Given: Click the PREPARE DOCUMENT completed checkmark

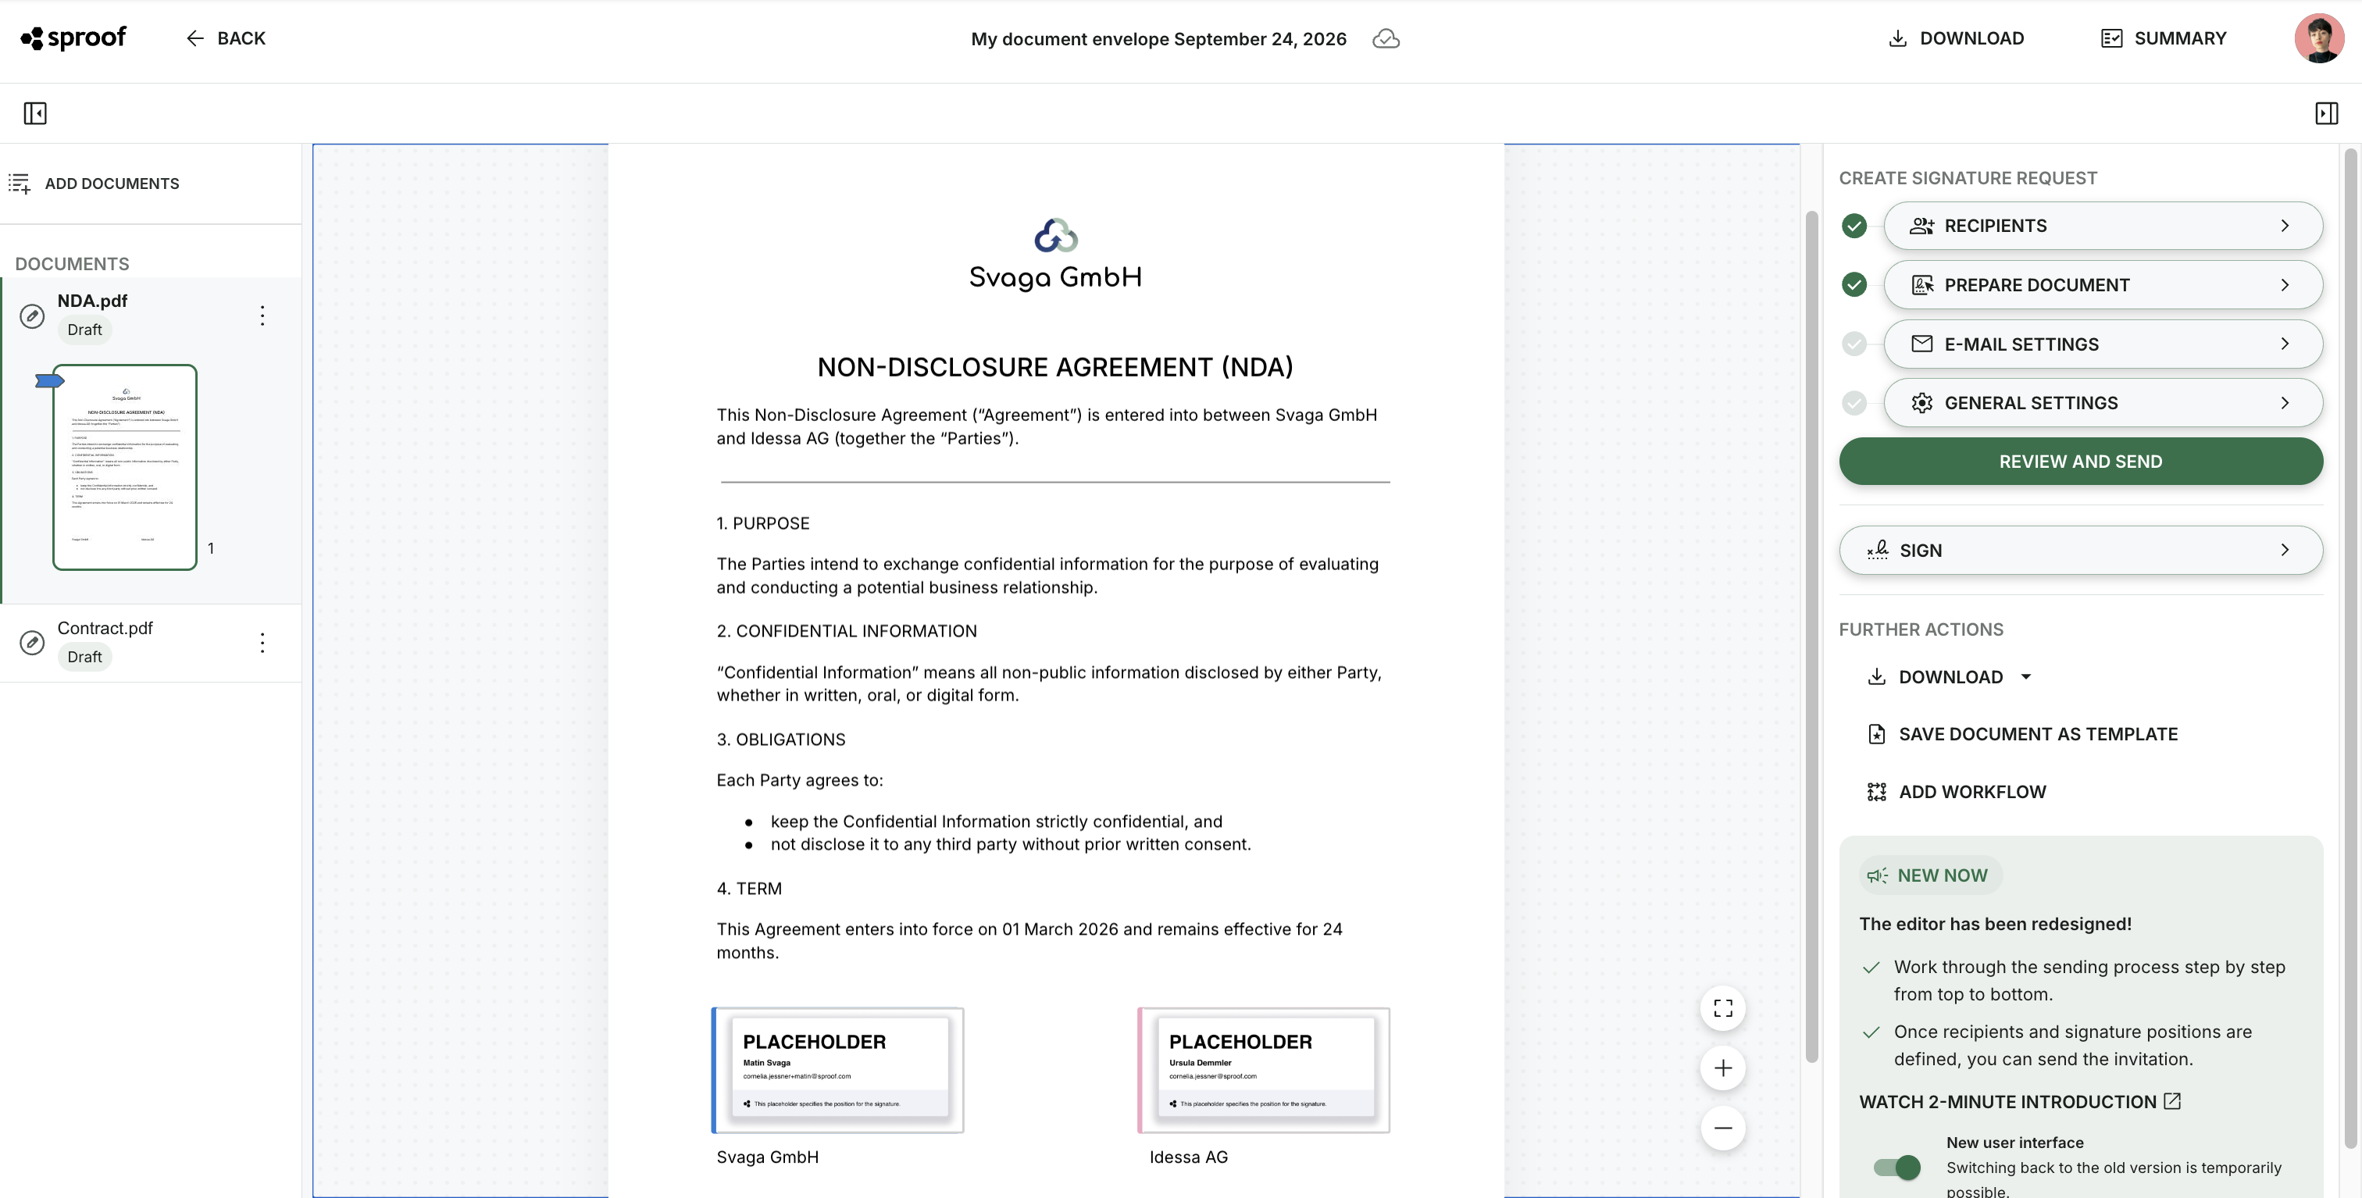Looking at the screenshot, I should tap(1854, 285).
